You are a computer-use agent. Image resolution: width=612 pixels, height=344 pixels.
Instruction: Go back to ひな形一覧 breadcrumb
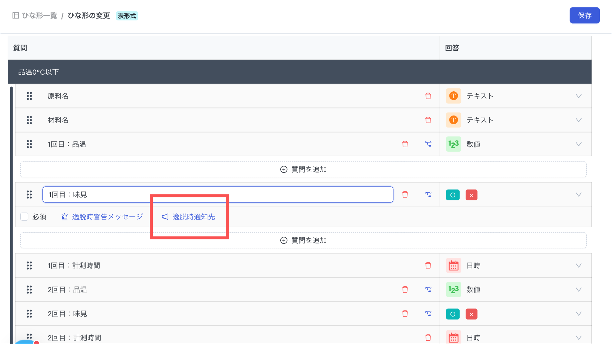(x=39, y=16)
